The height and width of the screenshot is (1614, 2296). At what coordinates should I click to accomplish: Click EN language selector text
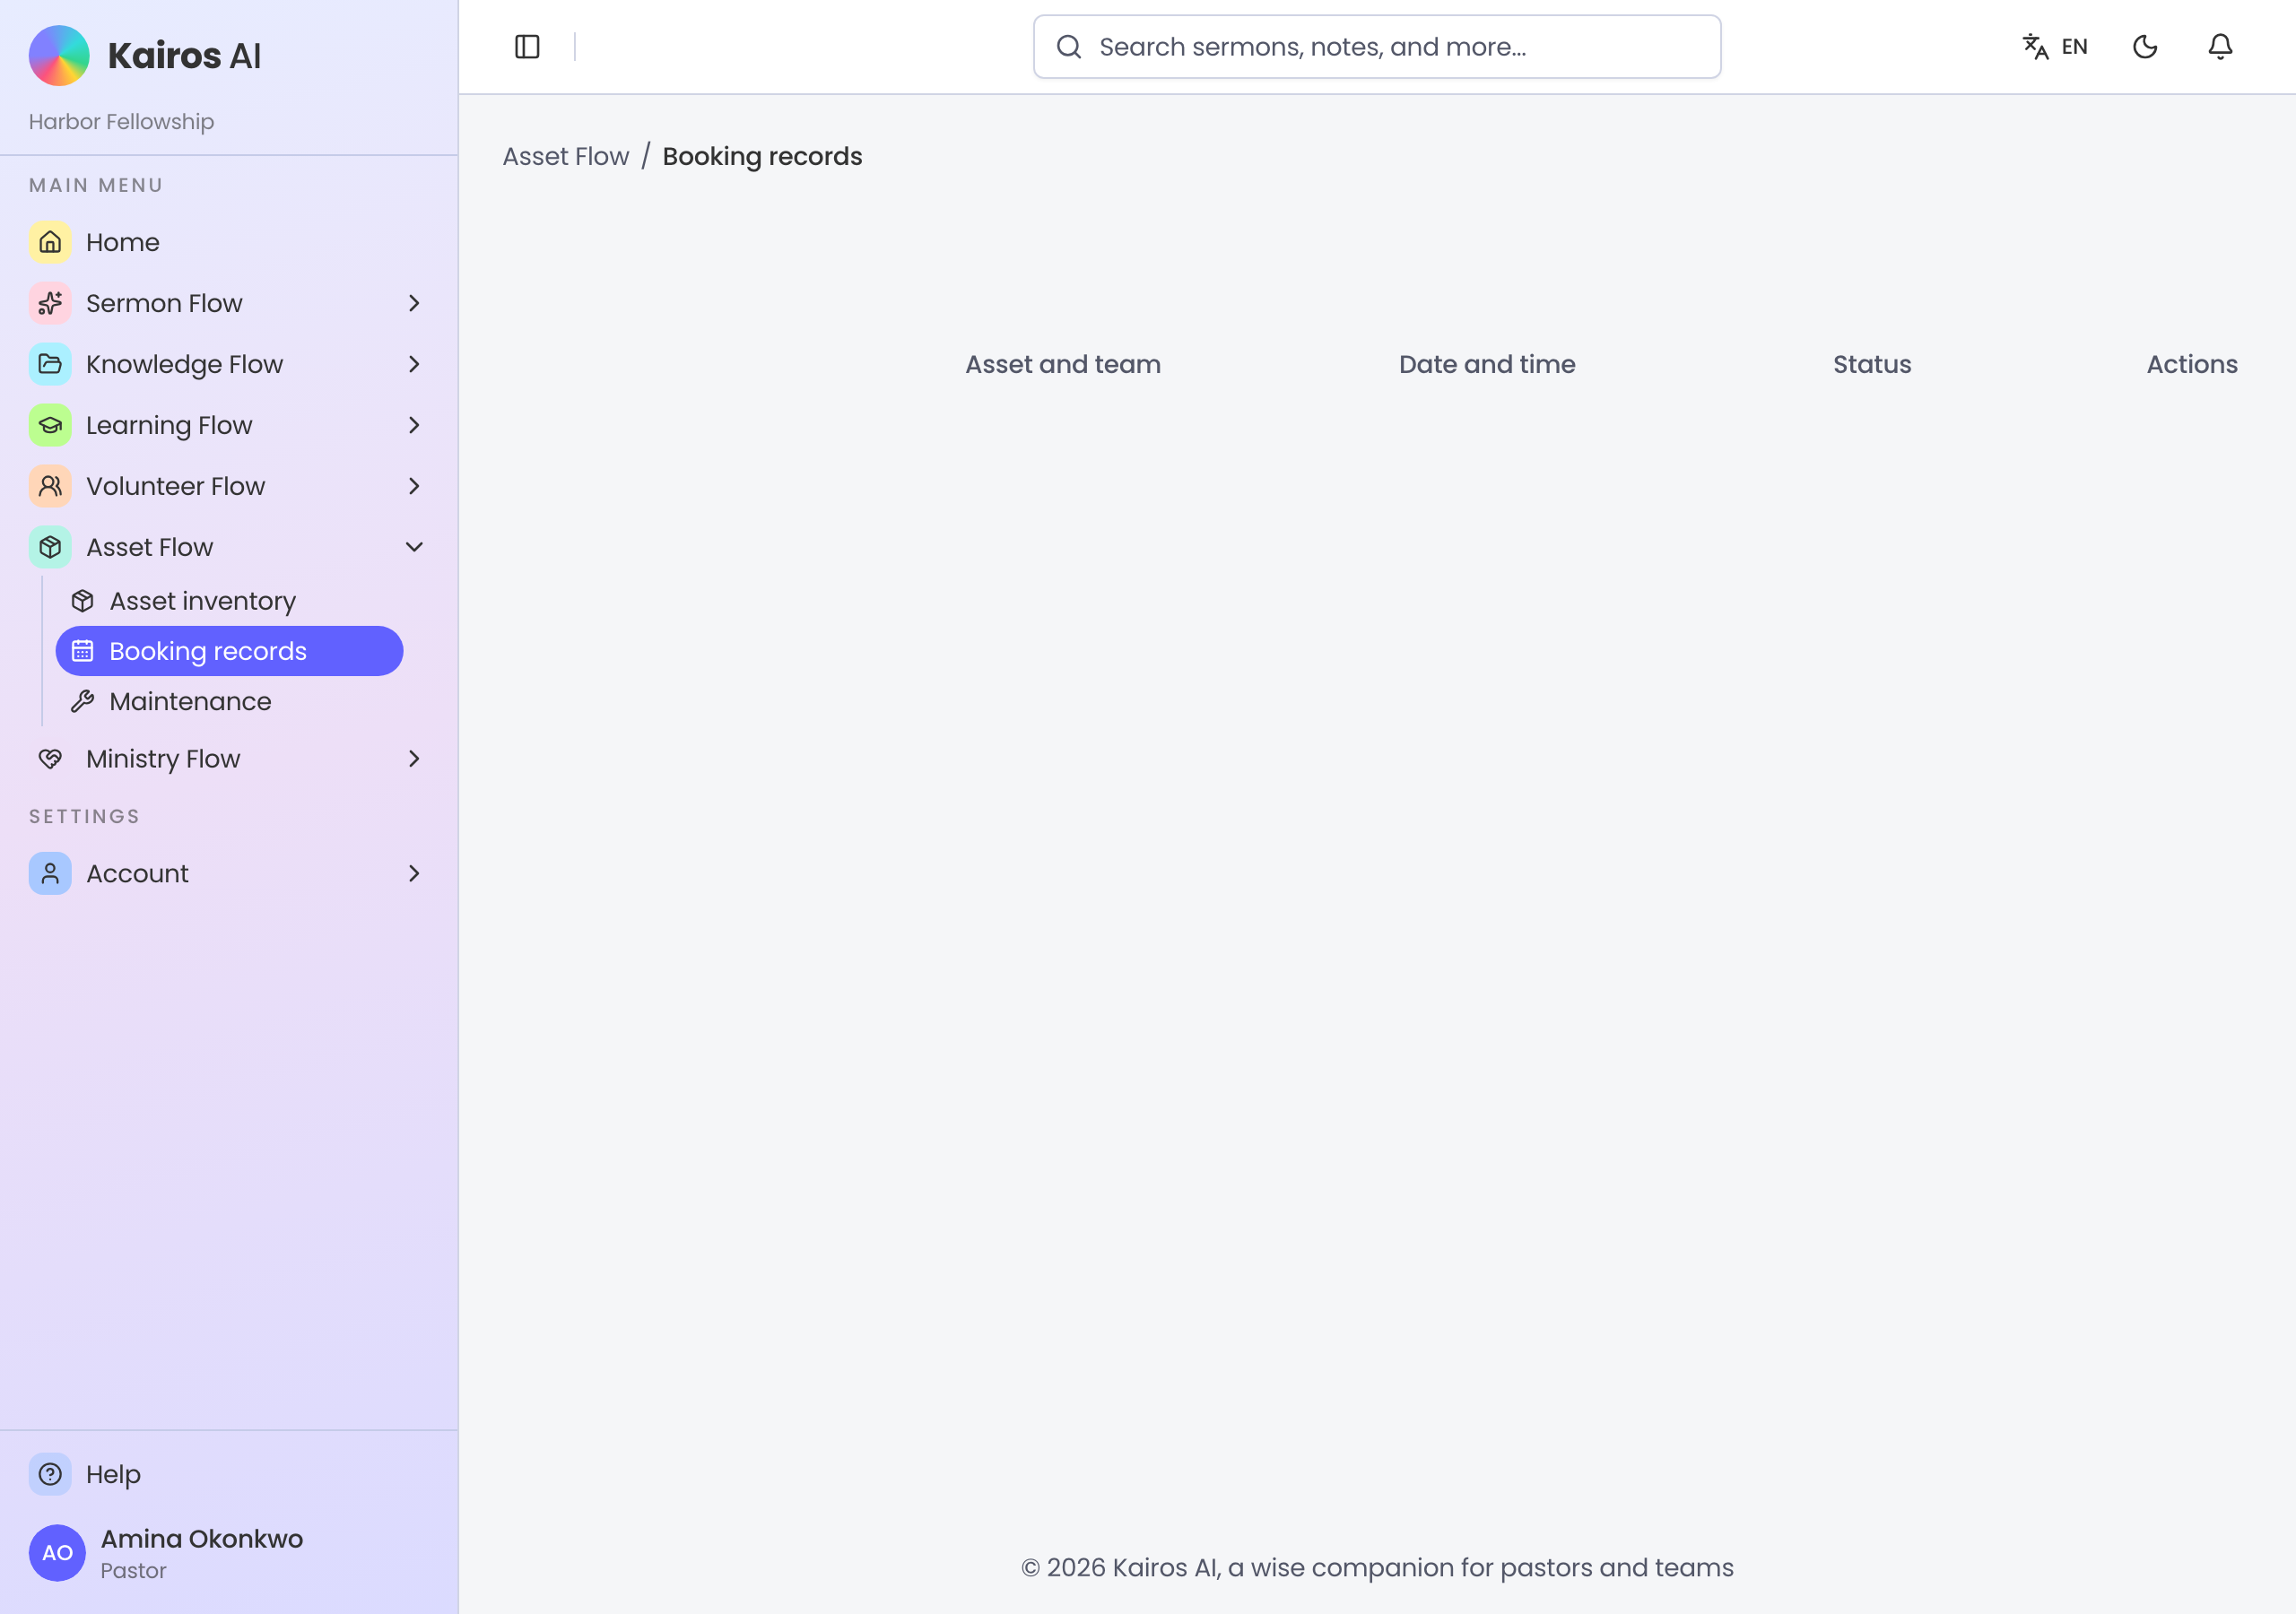(x=2074, y=47)
